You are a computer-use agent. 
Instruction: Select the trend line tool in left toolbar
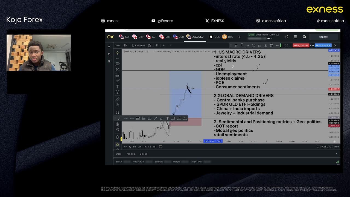118,58
